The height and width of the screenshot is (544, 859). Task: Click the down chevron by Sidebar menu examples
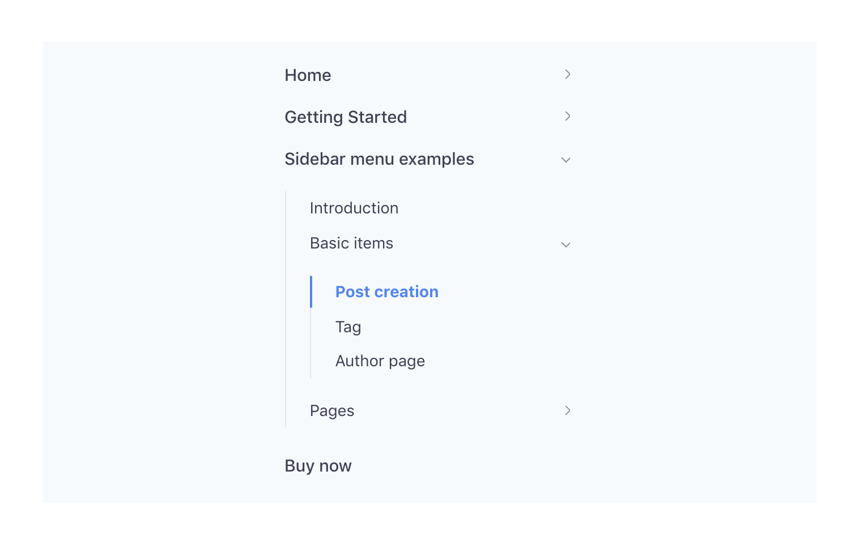[566, 160]
